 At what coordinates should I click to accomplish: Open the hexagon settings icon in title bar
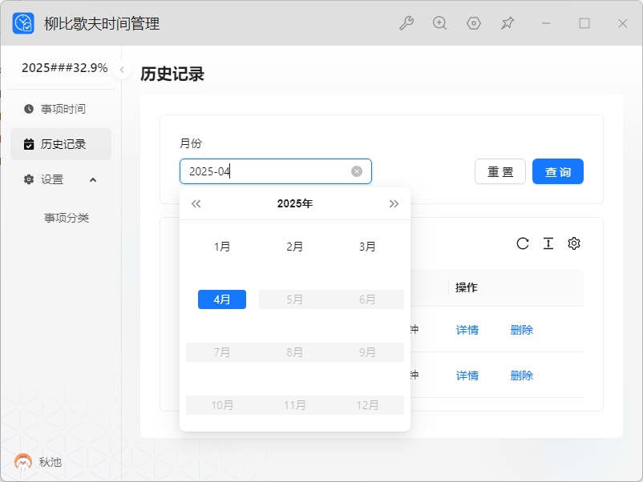[474, 23]
